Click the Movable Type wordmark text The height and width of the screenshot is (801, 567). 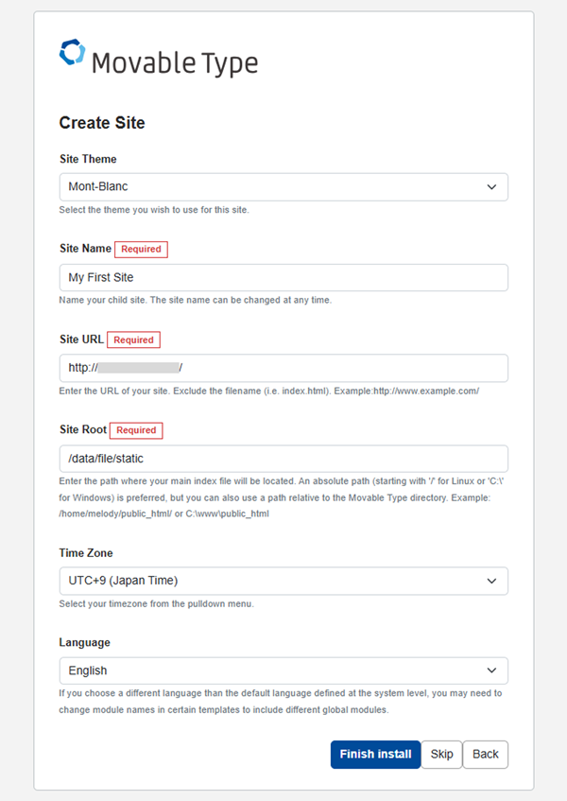pyautogui.click(x=174, y=64)
